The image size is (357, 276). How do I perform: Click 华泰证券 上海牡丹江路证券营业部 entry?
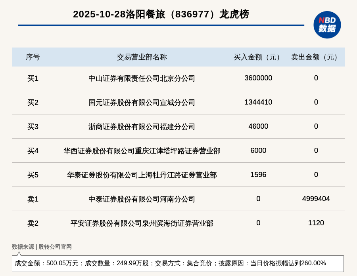coord(142,175)
